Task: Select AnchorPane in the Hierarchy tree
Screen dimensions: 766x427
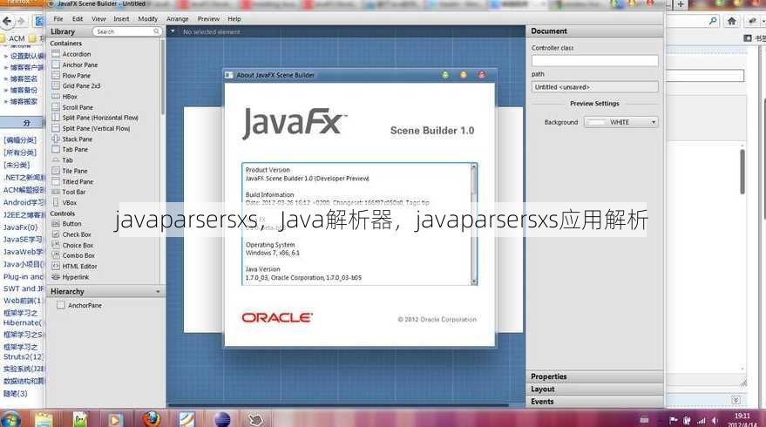Action: 85,305
